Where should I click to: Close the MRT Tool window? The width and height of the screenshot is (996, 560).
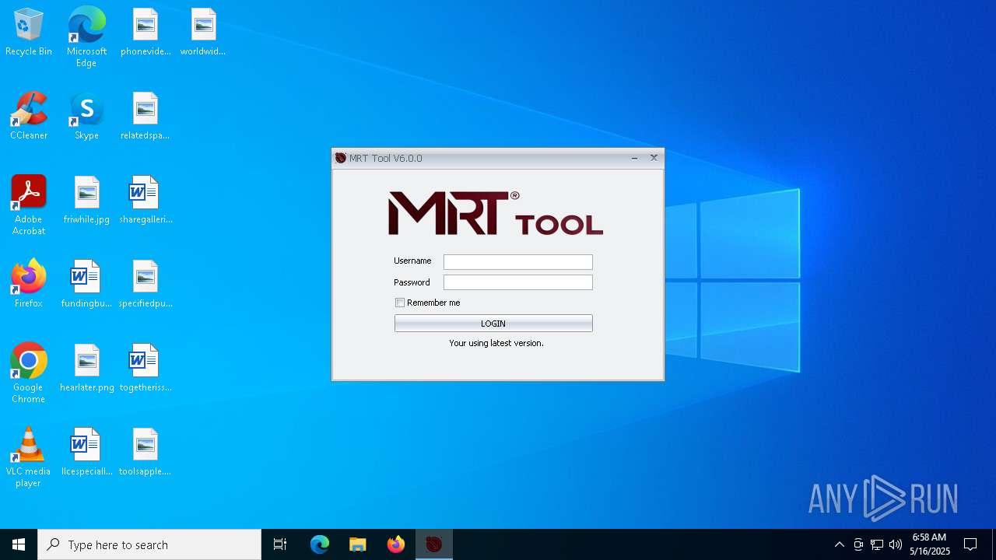click(x=654, y=158)
